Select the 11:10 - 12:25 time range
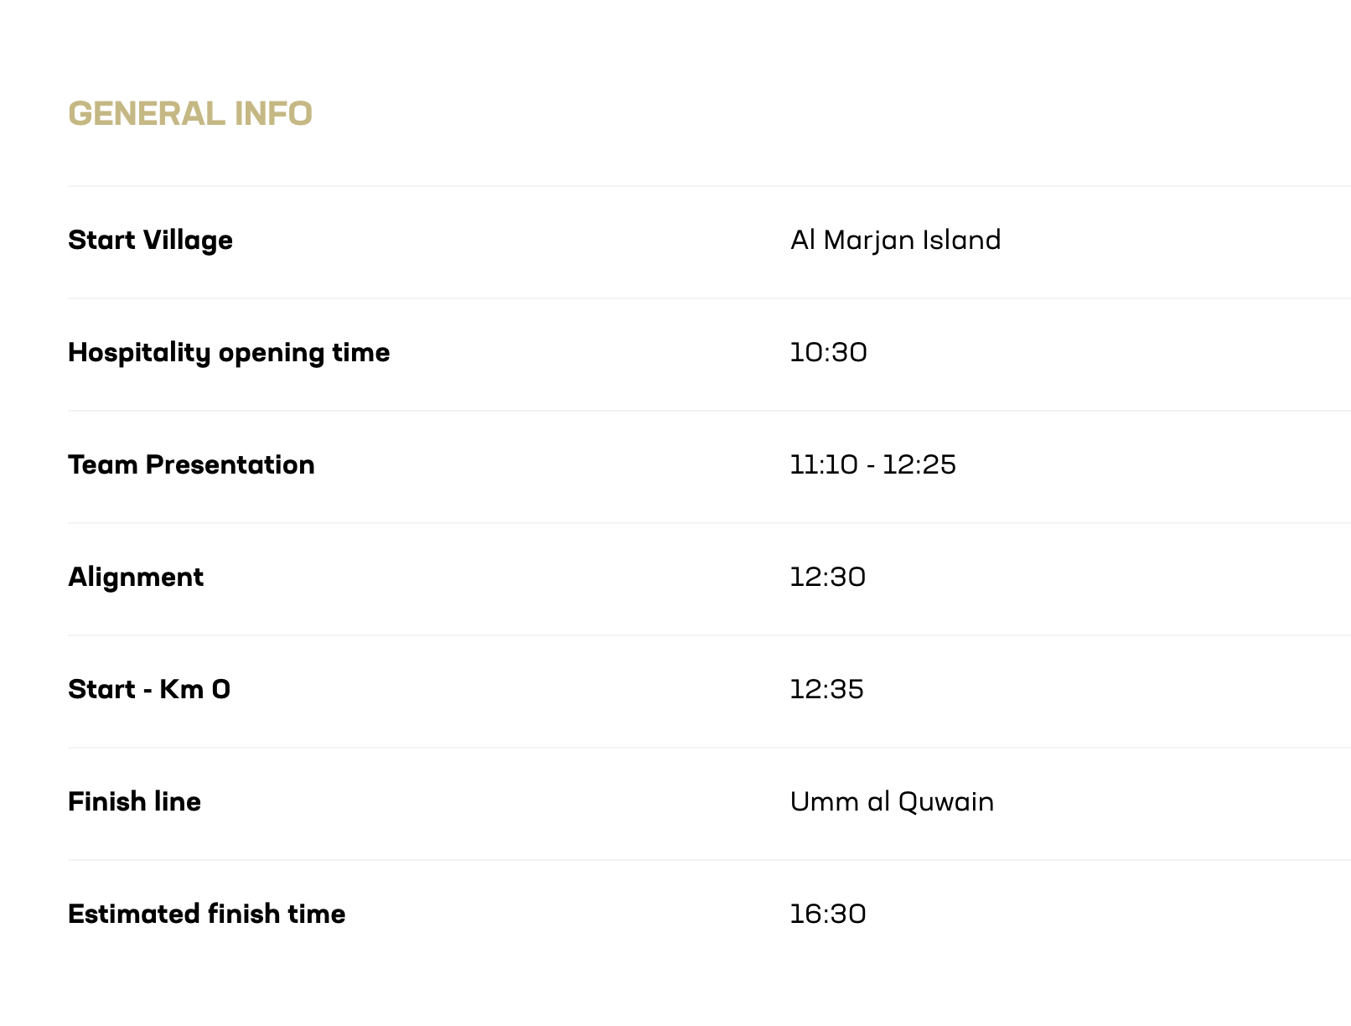This screenshot has height=1026, width=1351. 872,465
